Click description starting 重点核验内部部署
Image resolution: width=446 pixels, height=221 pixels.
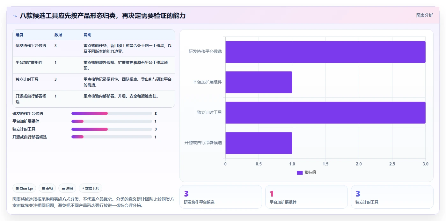point(121,96)
